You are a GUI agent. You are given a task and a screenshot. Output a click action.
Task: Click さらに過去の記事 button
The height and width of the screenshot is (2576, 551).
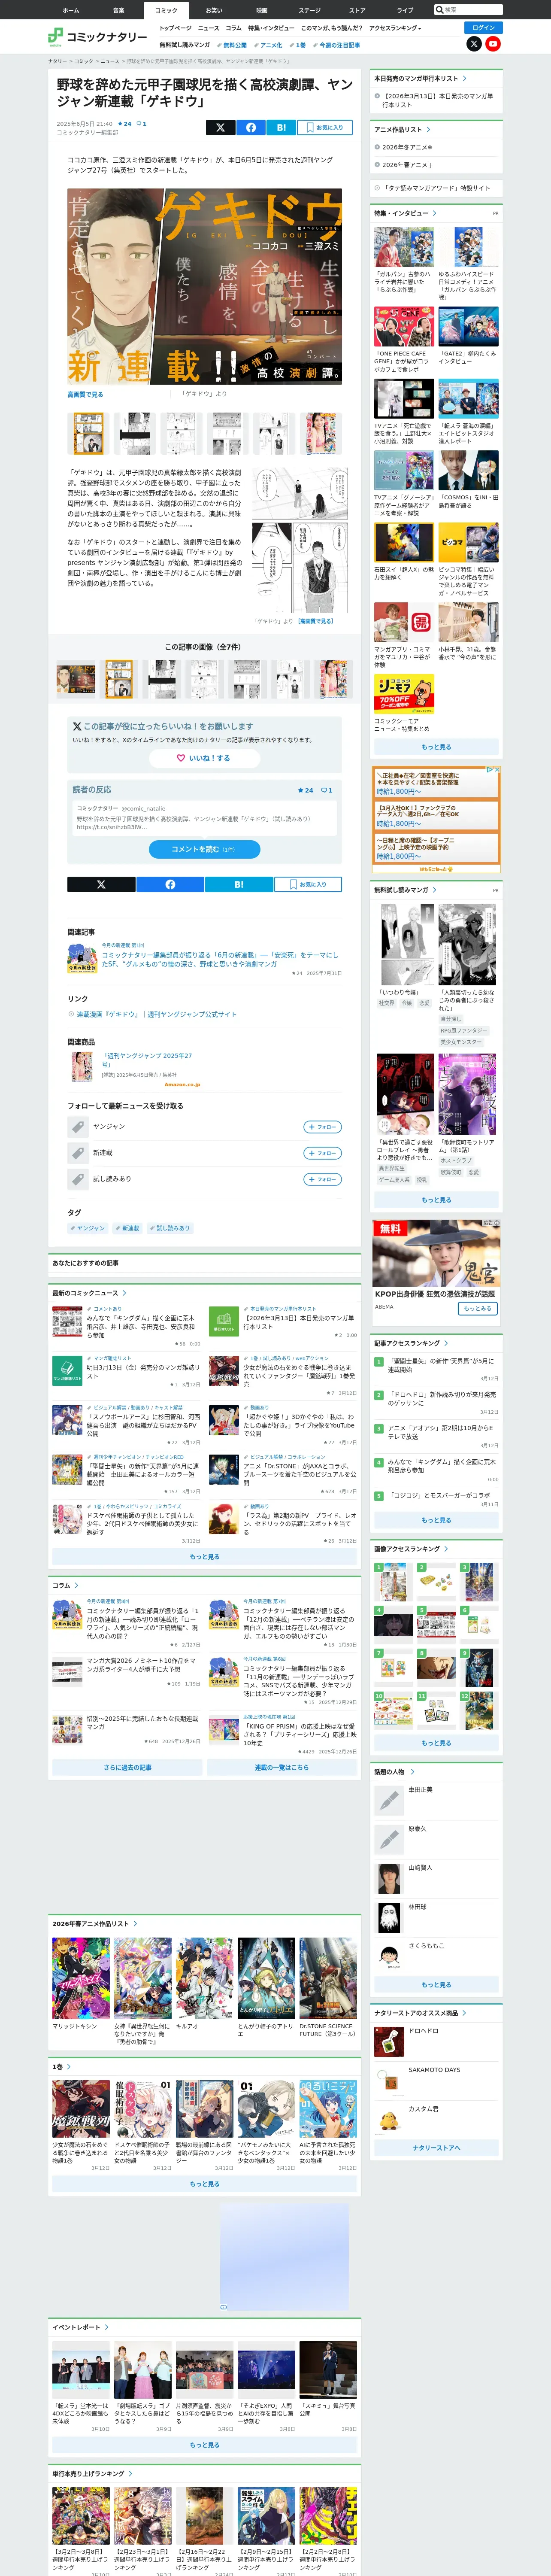(x=127, y=1767)
